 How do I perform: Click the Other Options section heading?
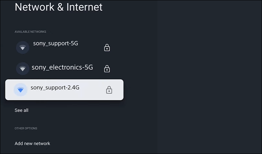[26, 128]
